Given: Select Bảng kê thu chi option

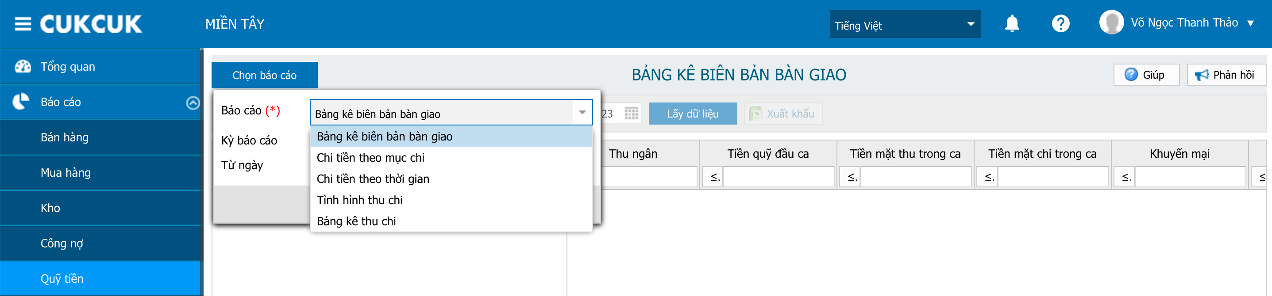Looking at the screenshot, I should point(451,221).
